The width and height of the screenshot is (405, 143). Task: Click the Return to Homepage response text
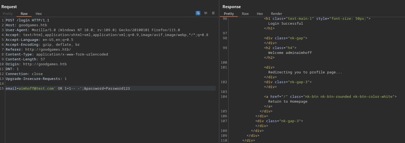[288, 102]
